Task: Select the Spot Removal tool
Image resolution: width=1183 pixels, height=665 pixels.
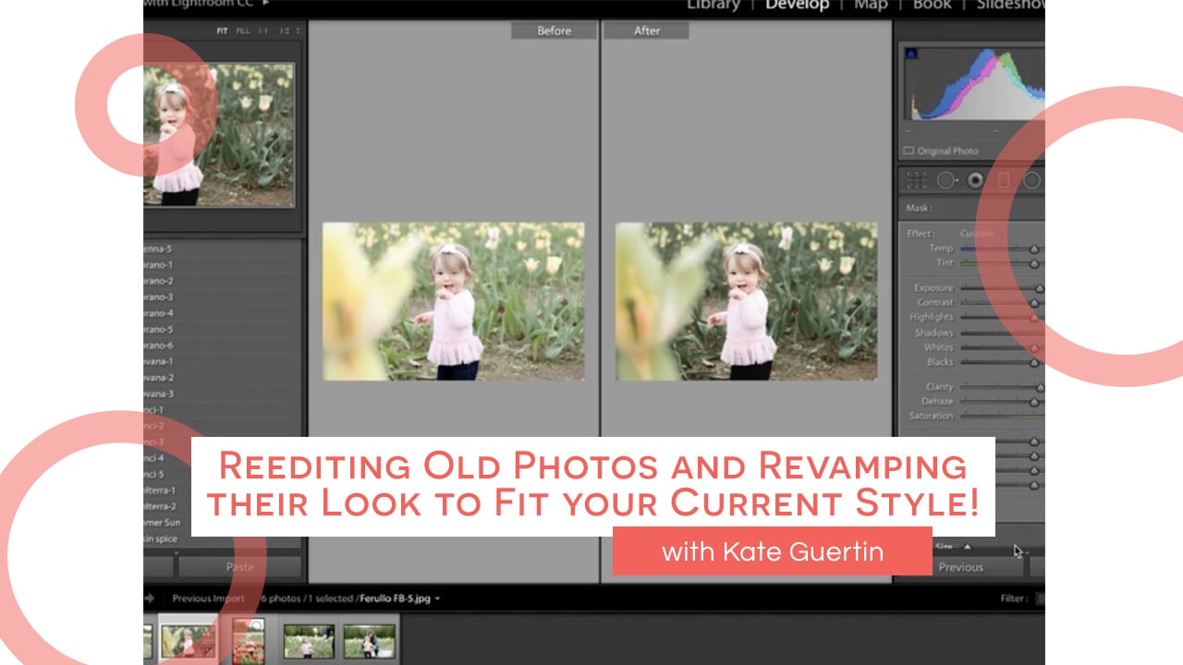Action: tap(946, 180)
